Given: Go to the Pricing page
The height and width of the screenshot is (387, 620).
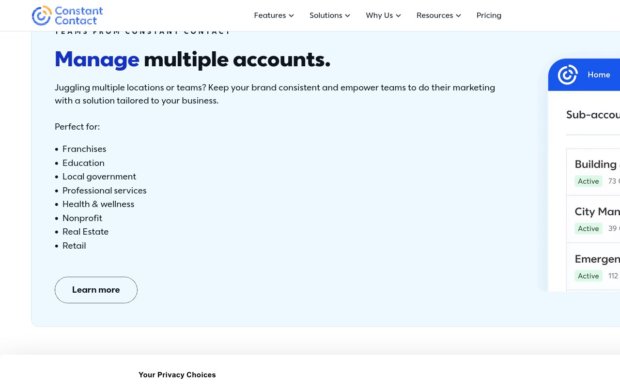Looking at the screenshot, I should (489, 15).
